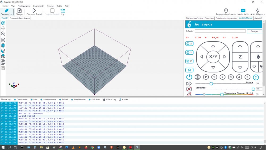Switch to Courbe de Température tab
This screenshot has width=266, height=150.
click(20, 18)
